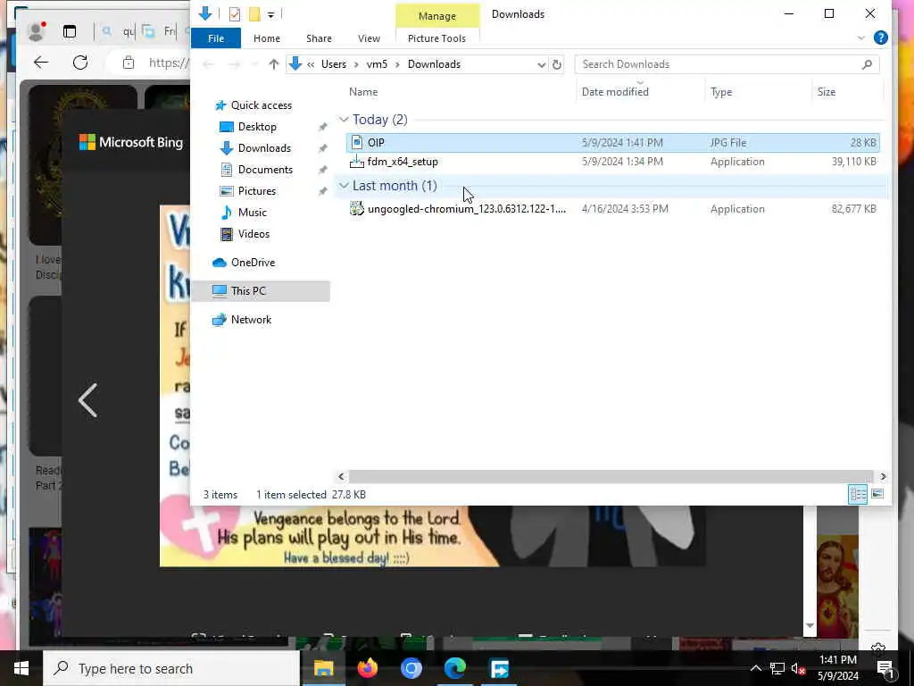Go to previous image in Bing viewer
Image resolution: width=914 pixels, height=686 pixels.
[88, 400]
